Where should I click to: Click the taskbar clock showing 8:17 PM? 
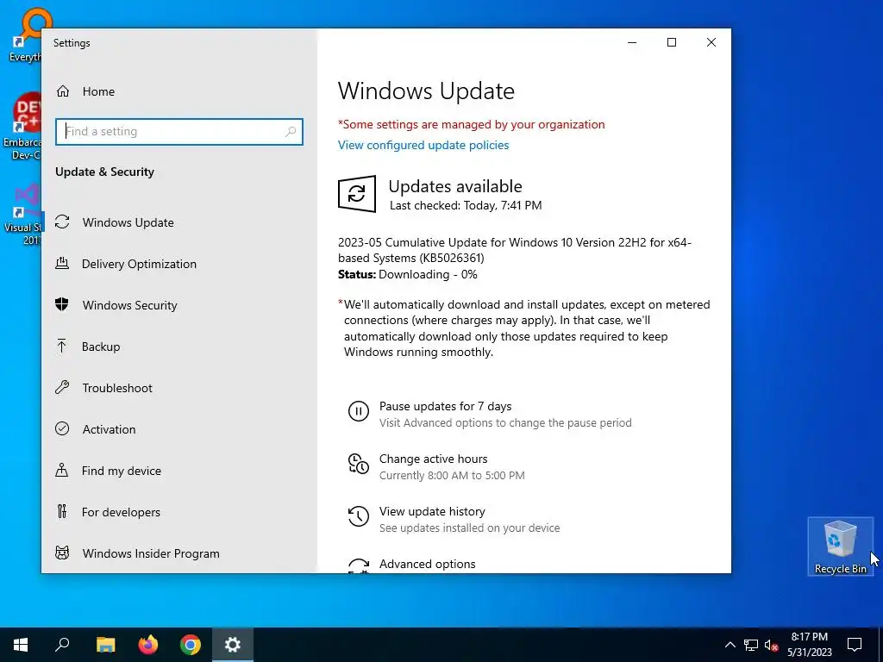tap(809, 645)
